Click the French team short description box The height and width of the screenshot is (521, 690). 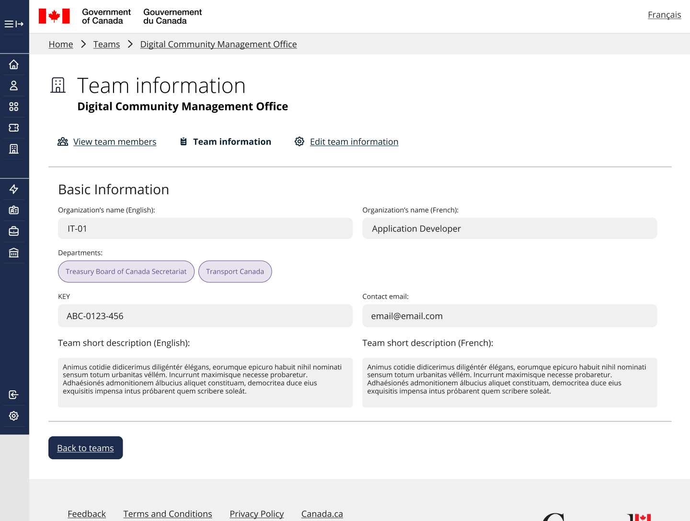(510, 383)
